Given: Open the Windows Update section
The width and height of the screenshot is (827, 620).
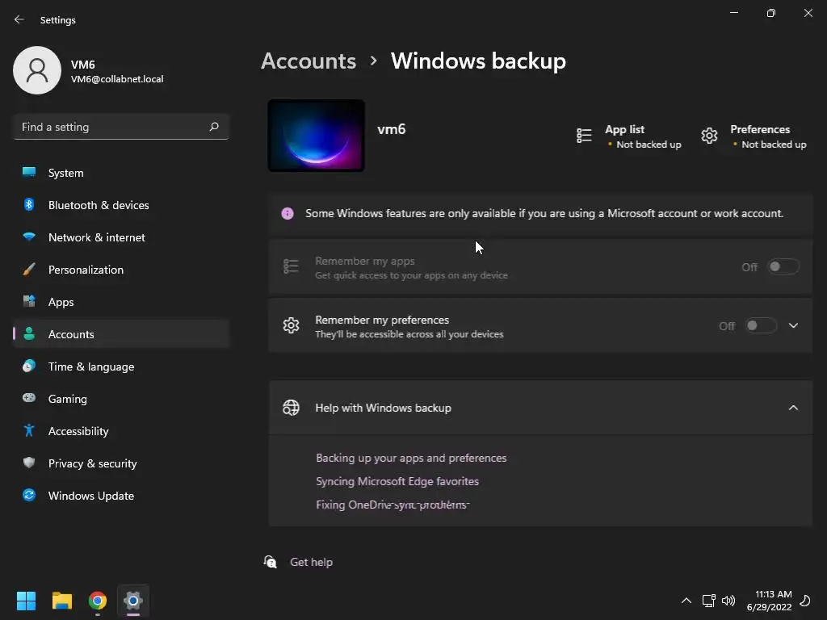Looking at the screenshot, I should pyautogui.click(x=90, y=496).
